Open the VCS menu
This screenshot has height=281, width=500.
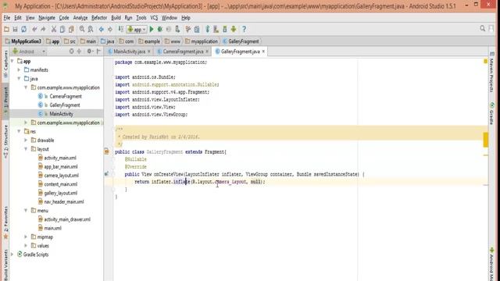(154, 18)
